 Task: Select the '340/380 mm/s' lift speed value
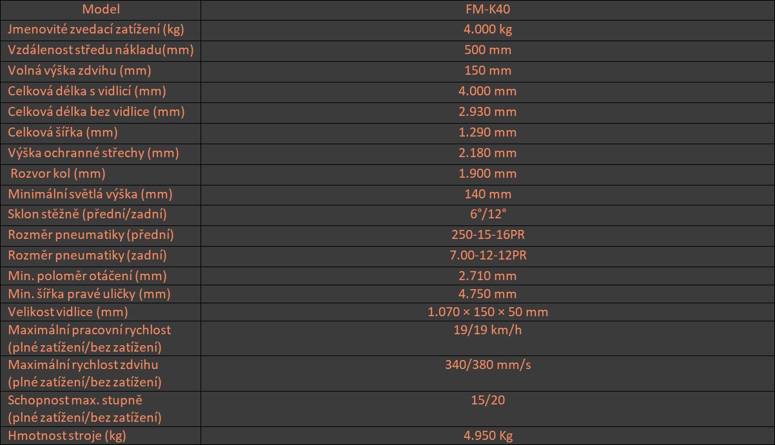(x=487, y=365)
